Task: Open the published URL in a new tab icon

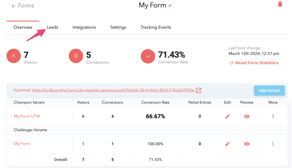Action: (198, 90)
